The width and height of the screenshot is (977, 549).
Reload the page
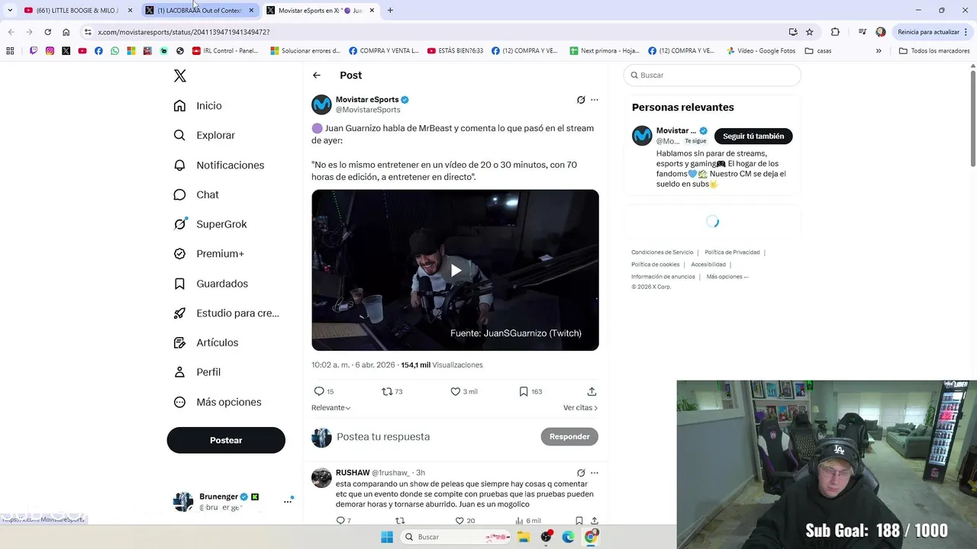tap(47, 32)
